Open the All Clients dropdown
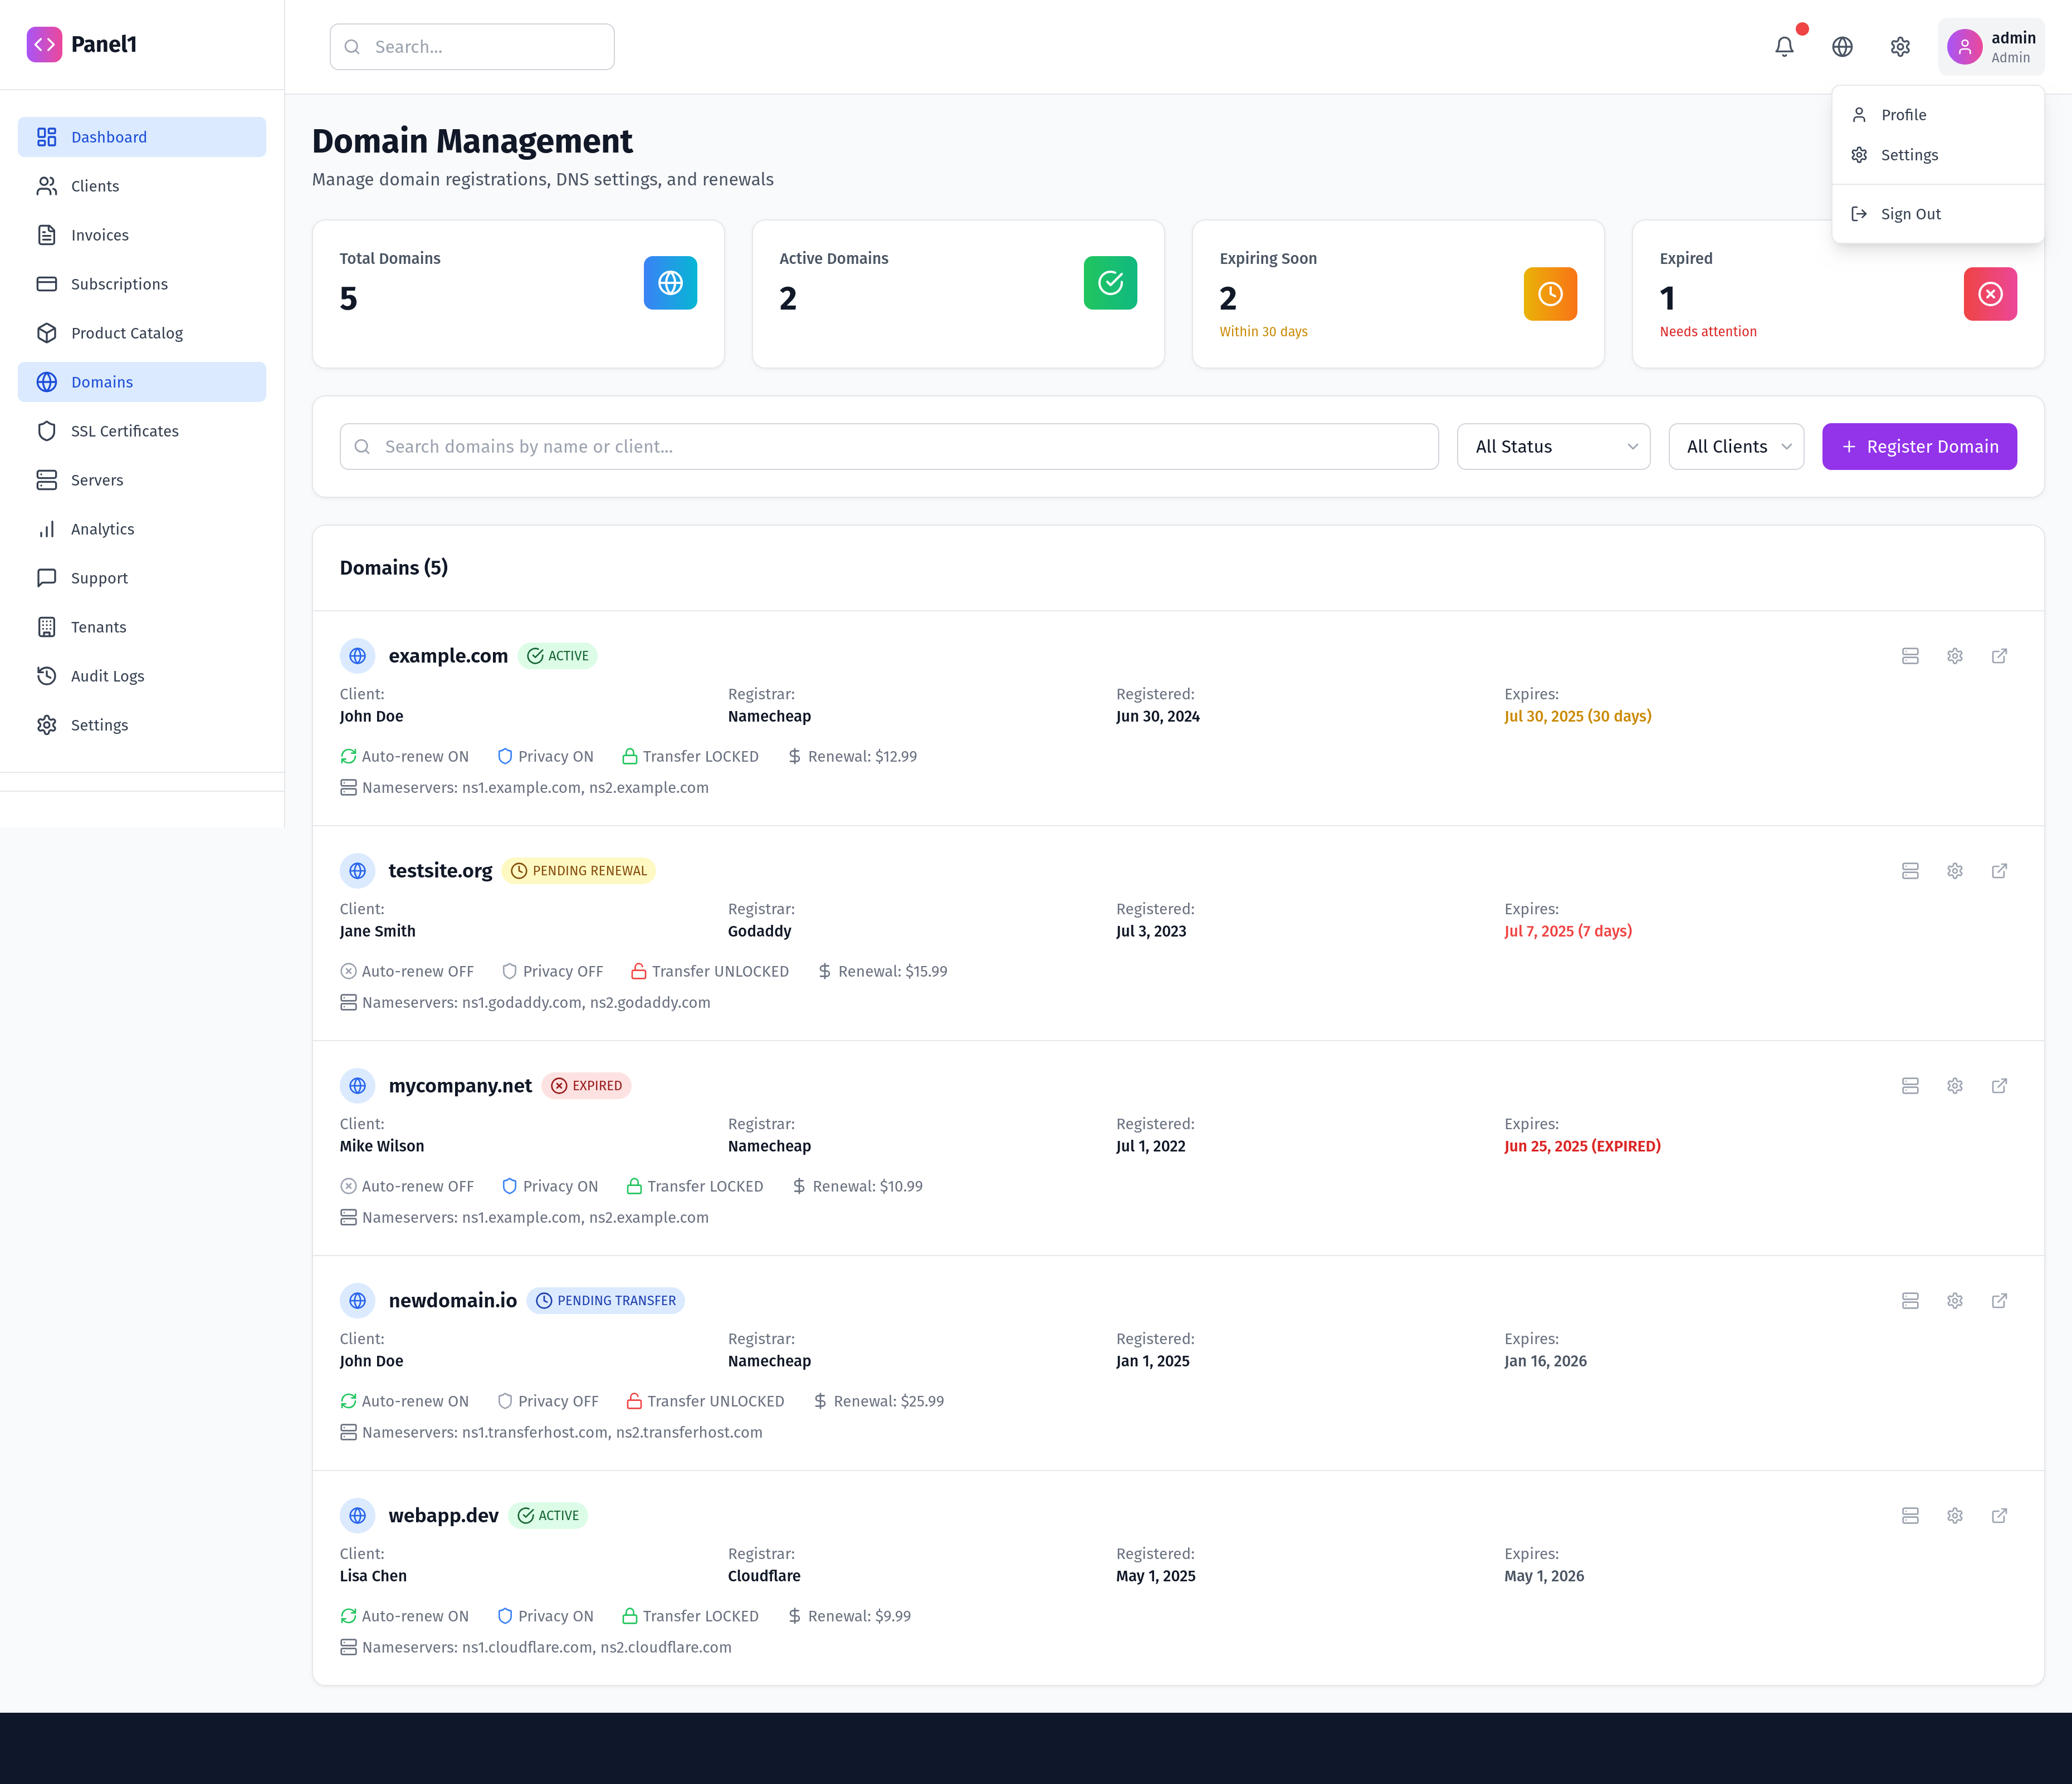The height and width of the screenshot is (1784, 2072). [x=1736, y=446]
